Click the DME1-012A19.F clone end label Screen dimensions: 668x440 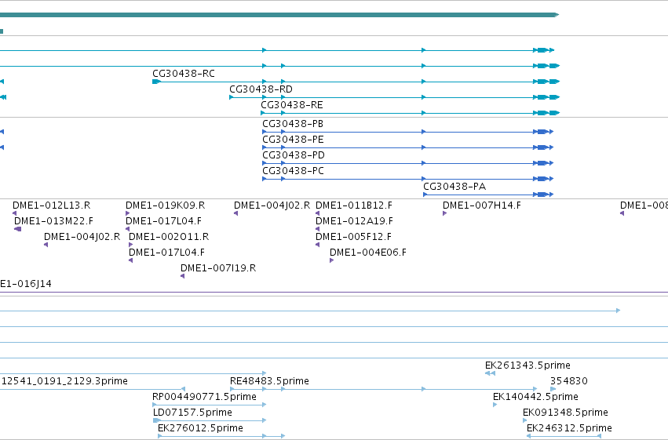(x=354, y=221)
